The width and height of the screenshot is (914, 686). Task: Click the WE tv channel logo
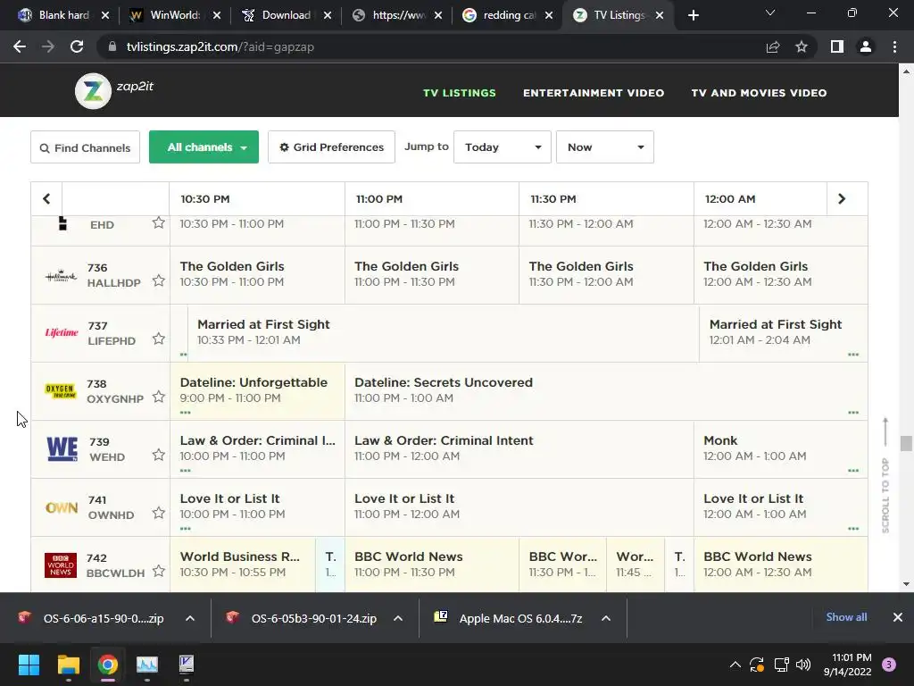tap(62, 449)
